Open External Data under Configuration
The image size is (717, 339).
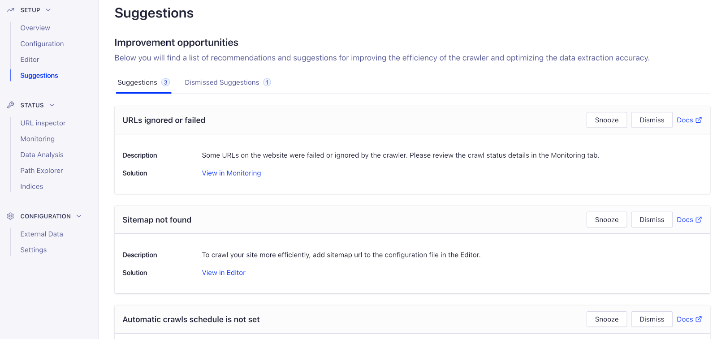(41, 234)
